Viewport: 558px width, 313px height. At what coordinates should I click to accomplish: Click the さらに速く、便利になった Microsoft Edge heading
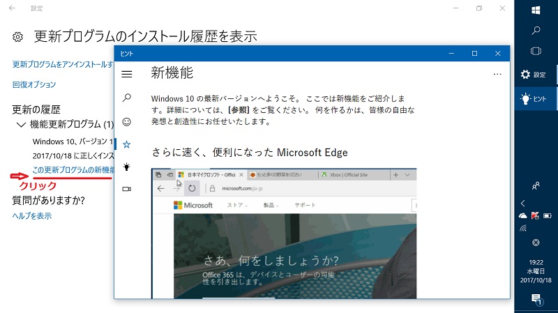click(250, 153)
